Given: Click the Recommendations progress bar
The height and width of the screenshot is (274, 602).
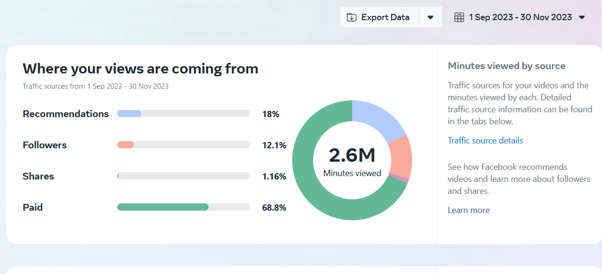Looking at the screenshot, I should pos(184,114).
